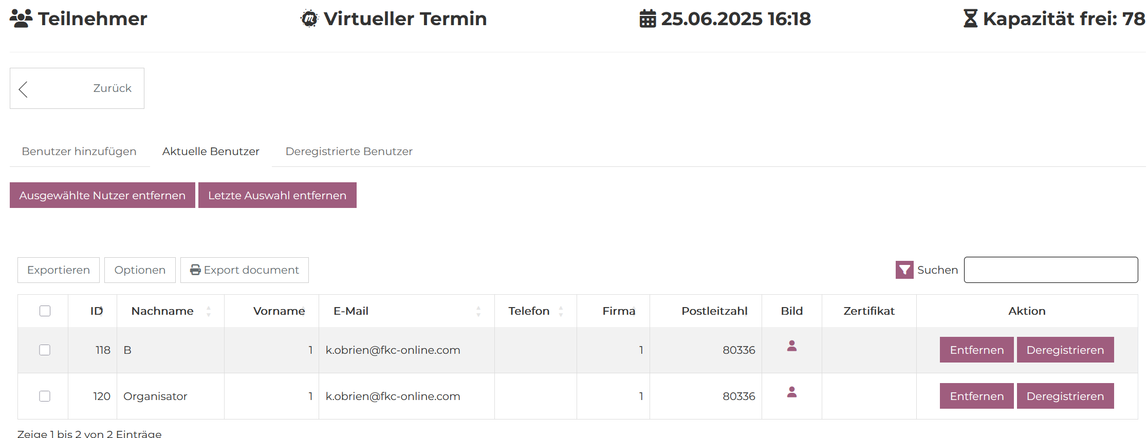This screenshot has height=438, width=1147.
Task: Toggle the select-all checkbox in table header
Action: pyautogui.click(x=45, y=311)
